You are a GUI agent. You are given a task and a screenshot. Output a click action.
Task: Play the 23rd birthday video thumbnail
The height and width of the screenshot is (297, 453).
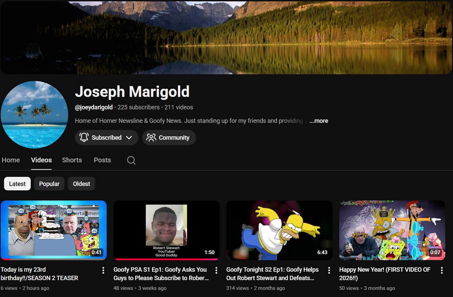point(54,230)
